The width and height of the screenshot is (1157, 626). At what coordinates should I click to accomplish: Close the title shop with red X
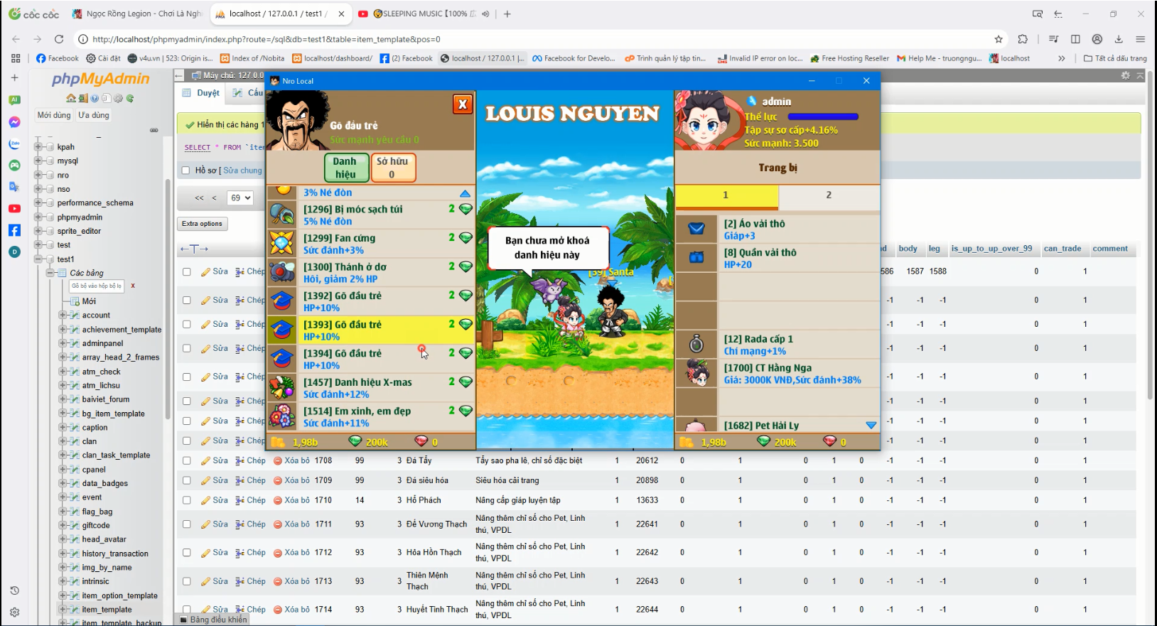coord(463,104)
